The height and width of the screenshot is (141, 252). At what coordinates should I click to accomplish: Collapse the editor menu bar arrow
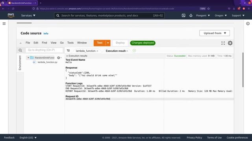coord(20,43)
